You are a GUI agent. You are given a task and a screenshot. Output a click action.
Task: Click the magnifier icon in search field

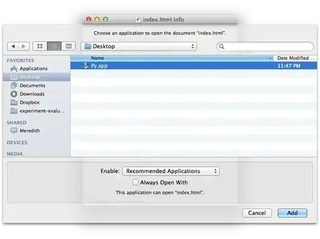pyautogui.click(x=222, y=47)
